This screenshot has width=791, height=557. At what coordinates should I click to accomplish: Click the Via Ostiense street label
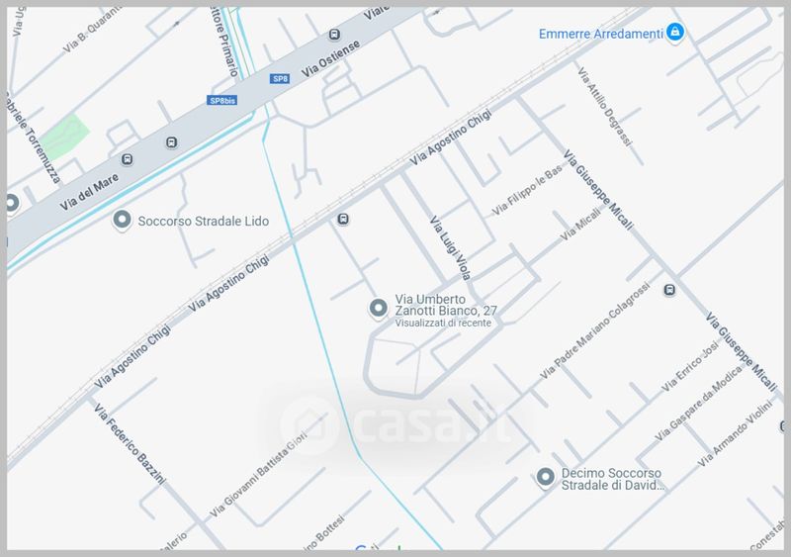click(x=330, y=58)
